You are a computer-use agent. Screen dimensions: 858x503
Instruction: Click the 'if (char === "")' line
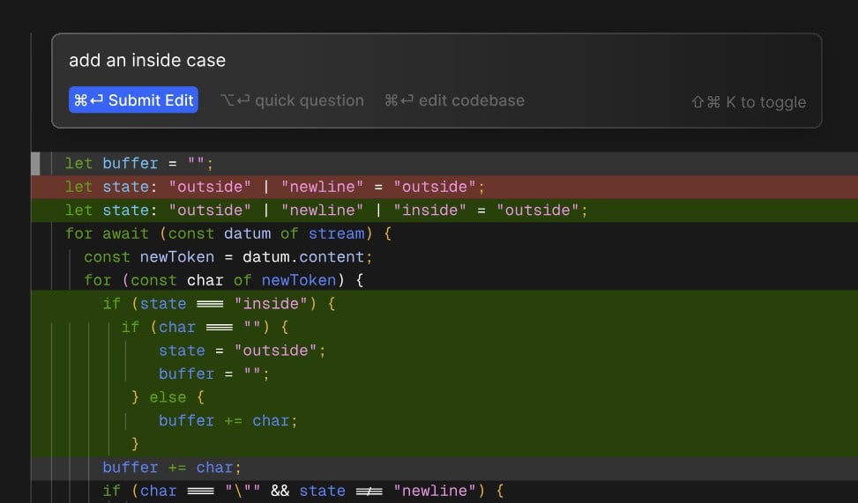[x=205, y=328]
